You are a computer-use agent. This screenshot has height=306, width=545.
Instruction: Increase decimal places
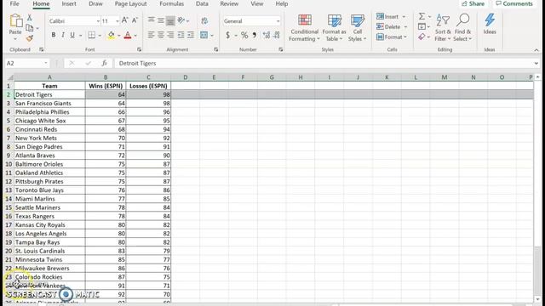tap(267, 35)
